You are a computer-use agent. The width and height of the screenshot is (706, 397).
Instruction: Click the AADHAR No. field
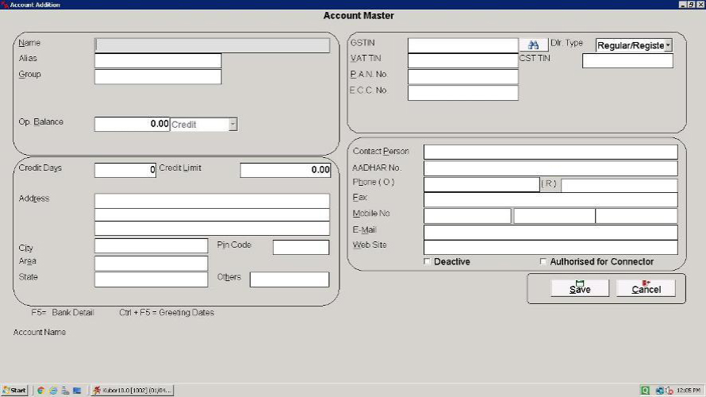pyautogui.click(x=551, y=168)
